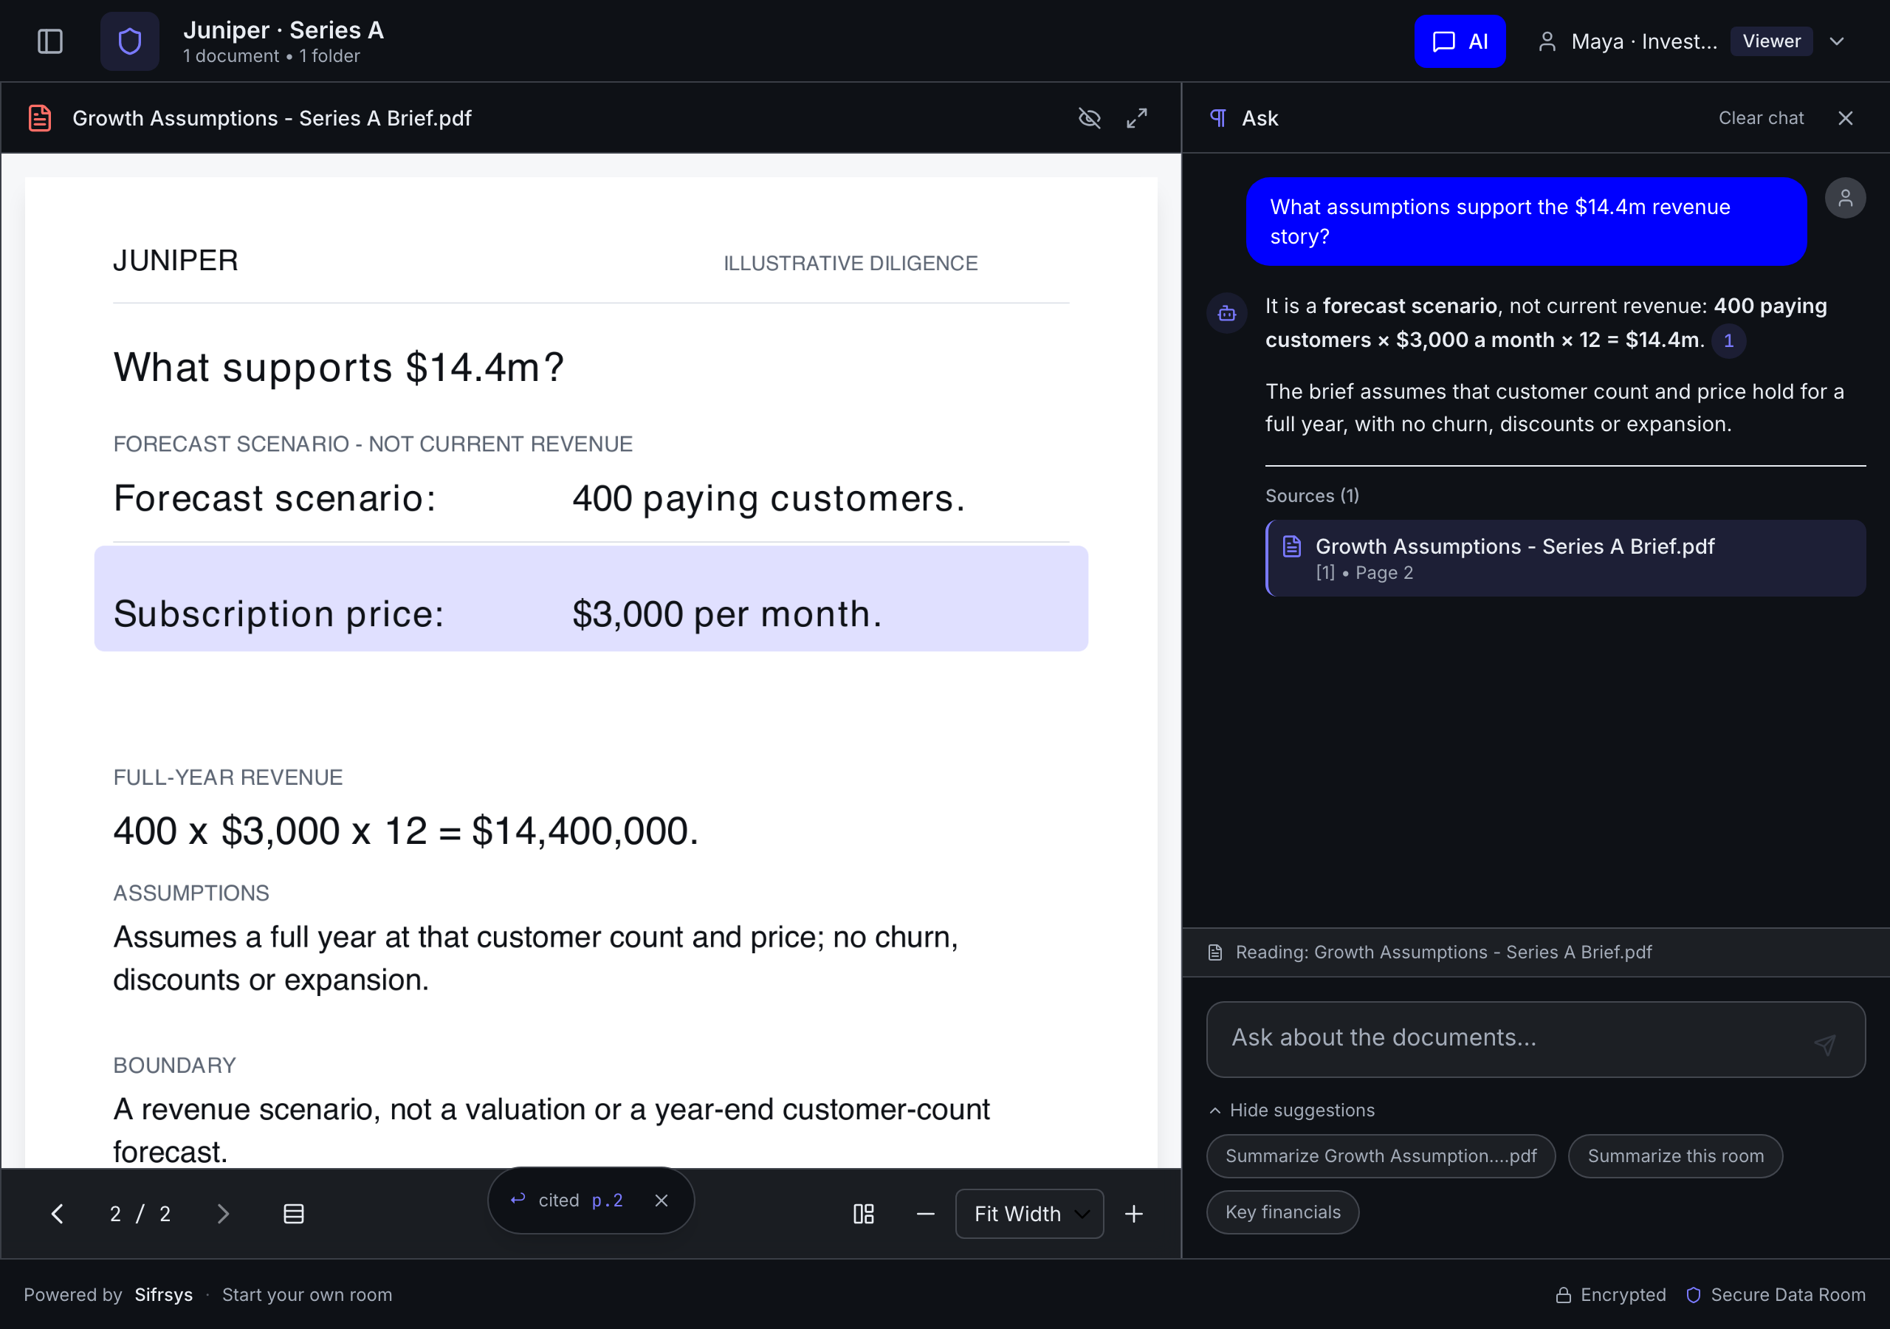The image size is (1890, 1329).
Task: Click the Ask panel paragraph icon
Action: point(1217,117)
